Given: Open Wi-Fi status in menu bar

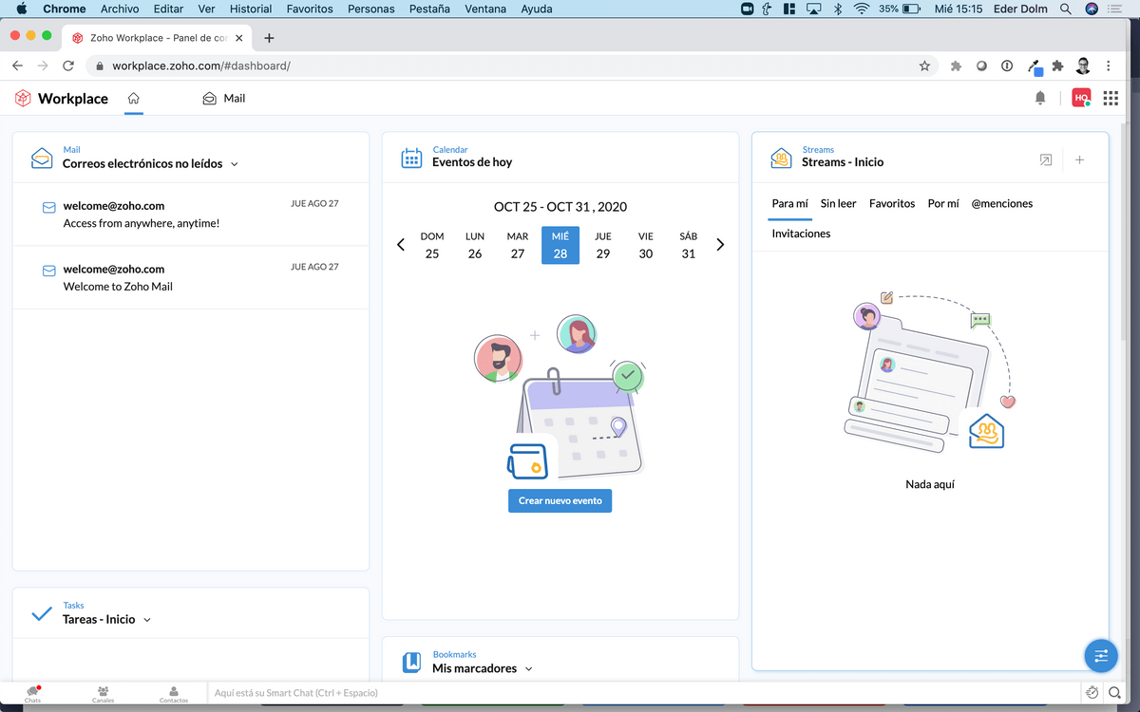Looking at the screenshot, I should (x=862, y=9).
